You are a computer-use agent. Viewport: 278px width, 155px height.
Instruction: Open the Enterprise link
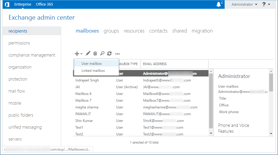[23, 4]
